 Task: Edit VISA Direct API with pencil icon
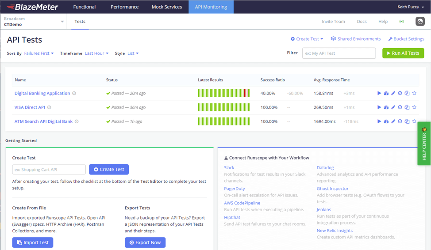(x=393, y=107)
